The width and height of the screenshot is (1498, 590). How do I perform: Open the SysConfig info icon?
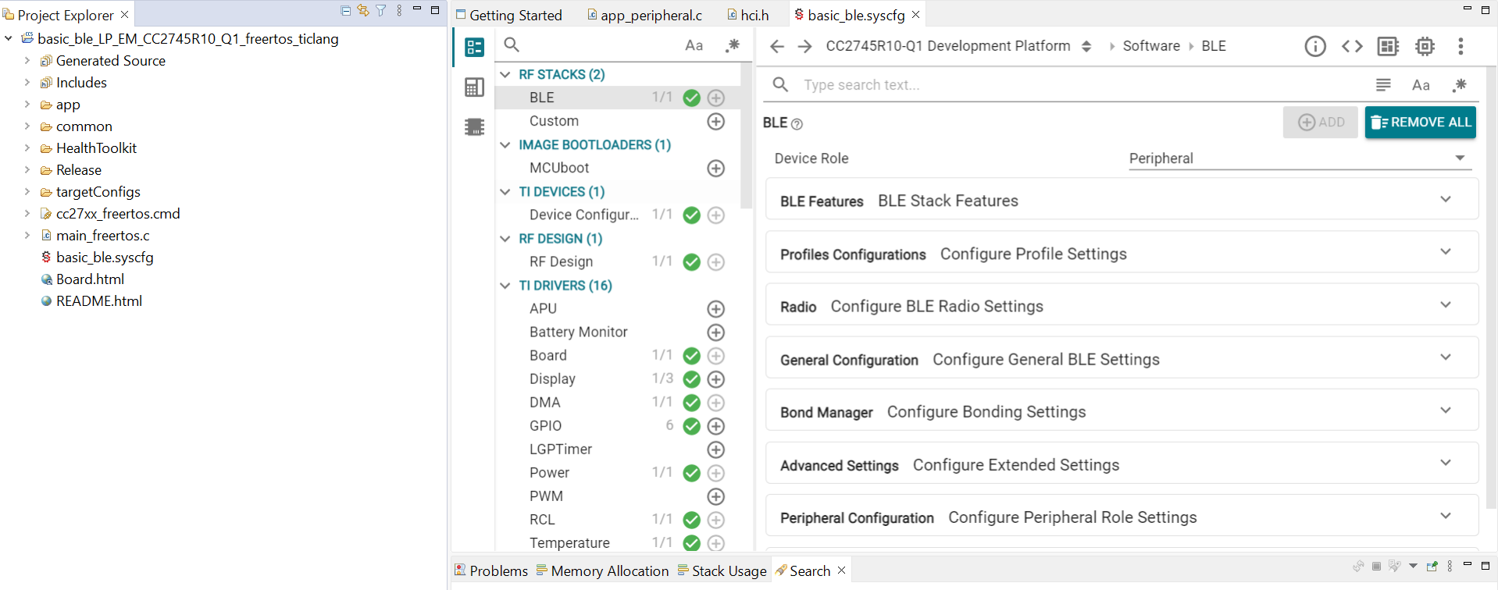click(1315, 47)
